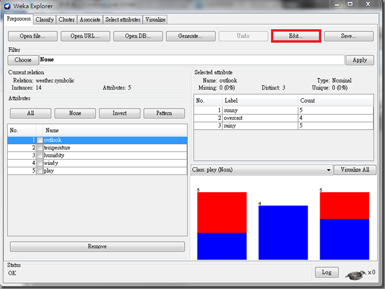
Task: Select all attributes with the All button
Action: 30,113
